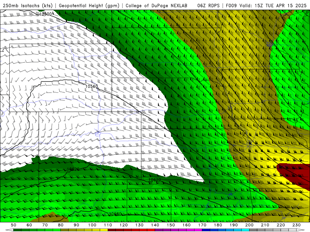Click the darkest gray swatch just after 200
The image size is (310, 232).
(253, 230)
